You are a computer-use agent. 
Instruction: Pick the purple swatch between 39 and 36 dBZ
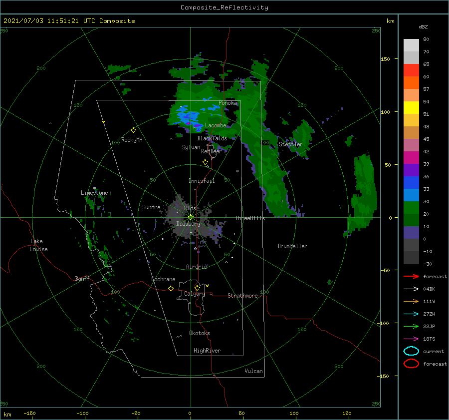point(411,170)
